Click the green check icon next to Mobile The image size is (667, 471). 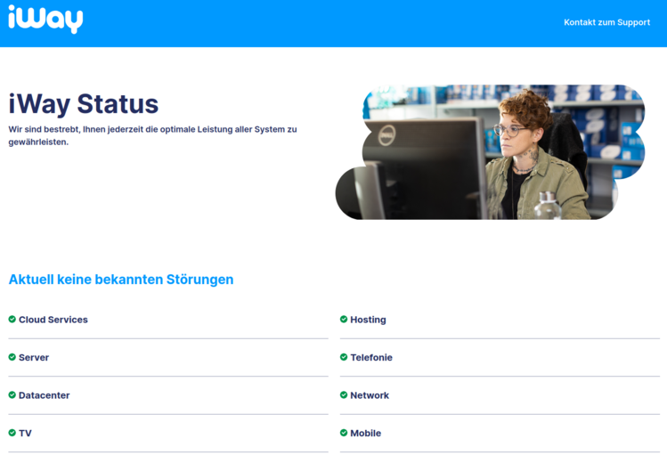coord(344,433)
